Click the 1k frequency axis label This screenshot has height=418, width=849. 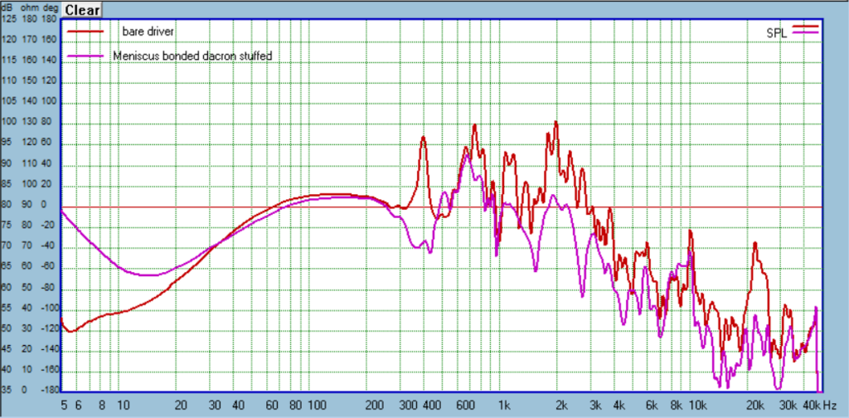click(x=504, y=405)
